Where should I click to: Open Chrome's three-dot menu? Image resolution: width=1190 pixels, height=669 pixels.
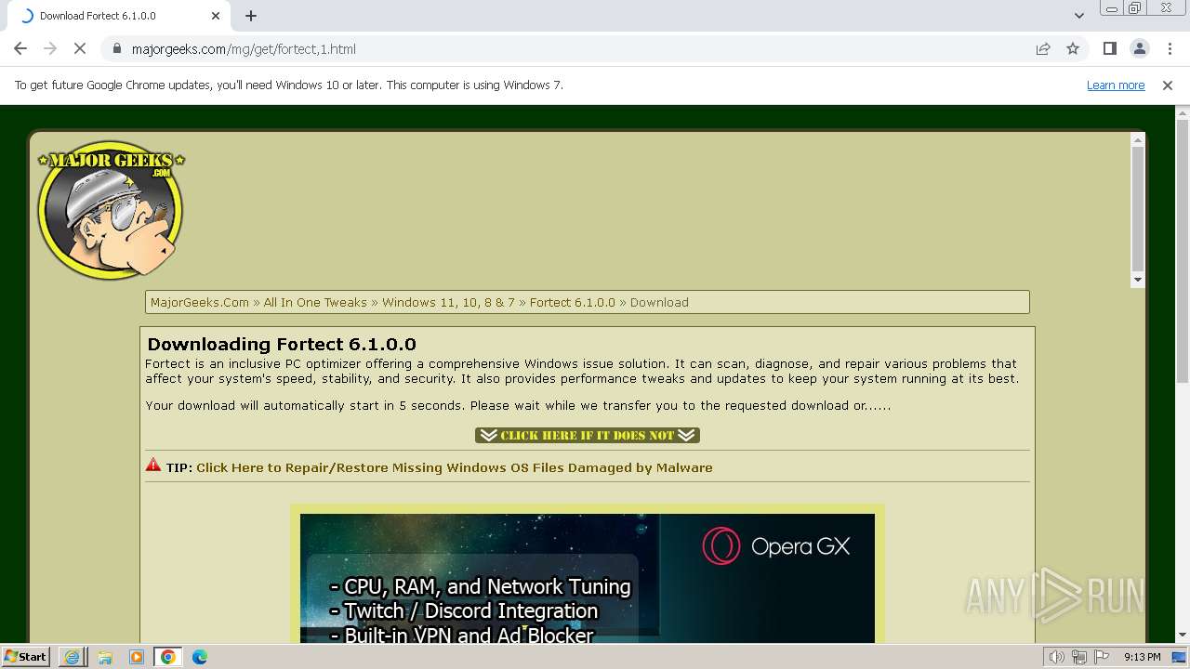pyautogui.click(x=1170, y=49)
